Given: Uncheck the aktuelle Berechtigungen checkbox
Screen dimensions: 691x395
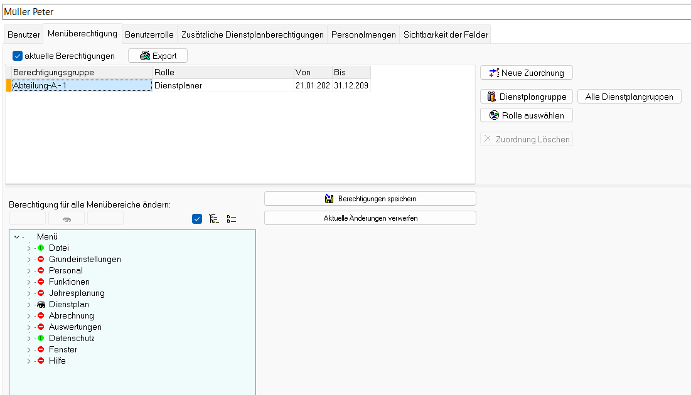Looking at the screenshot, I should pyautogui.click(x=18, y=56).
